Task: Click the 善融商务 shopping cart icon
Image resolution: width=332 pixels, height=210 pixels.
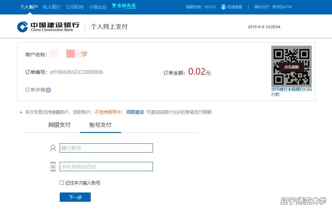Action: coord(114,6)
